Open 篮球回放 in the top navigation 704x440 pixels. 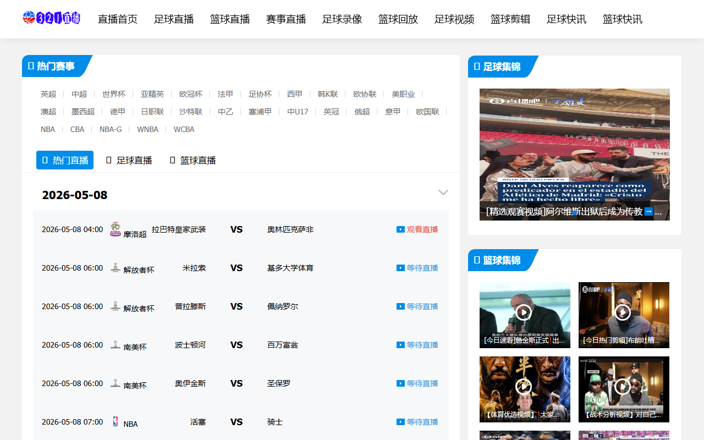398,19
